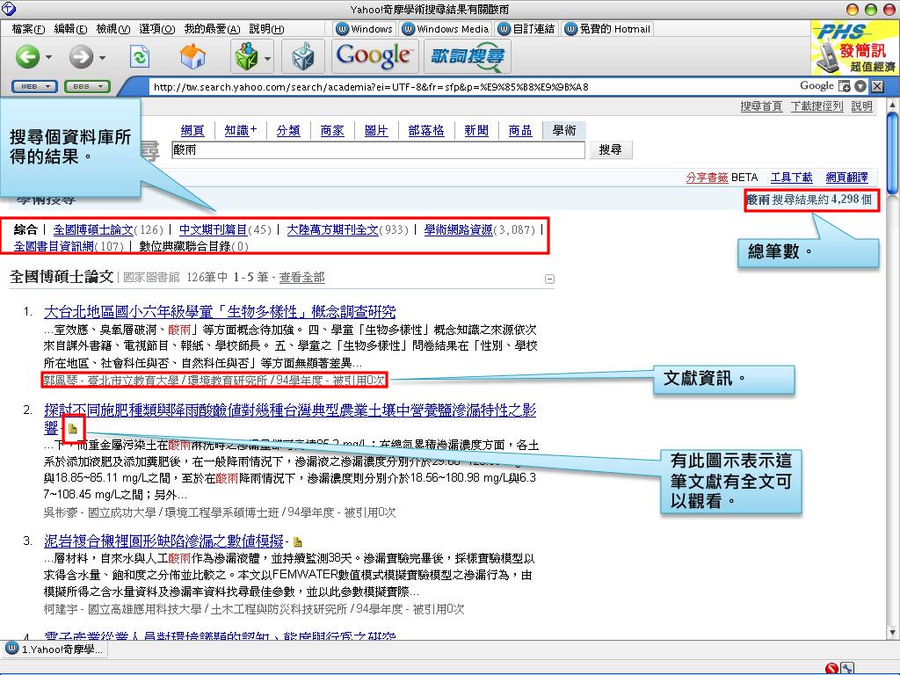900x675 pixels.
Task: Open the 自訂連結 bookmark
Action: coord(527,29)
